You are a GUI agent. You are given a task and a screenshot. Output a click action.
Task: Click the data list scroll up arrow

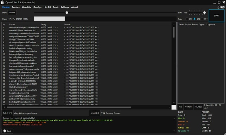coord(174,25)
